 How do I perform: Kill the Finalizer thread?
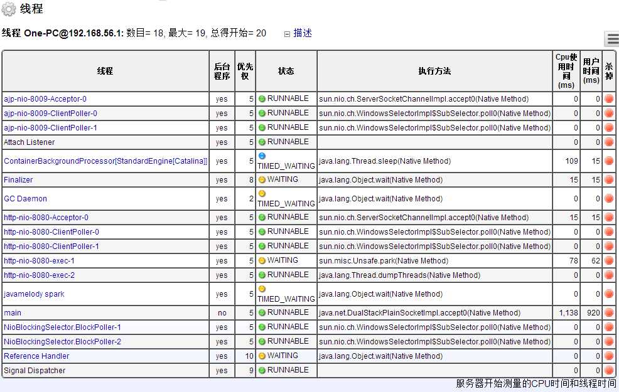[609, 180]
